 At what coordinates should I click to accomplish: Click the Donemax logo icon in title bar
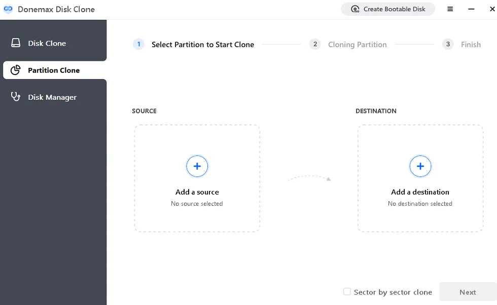point(8,9)
